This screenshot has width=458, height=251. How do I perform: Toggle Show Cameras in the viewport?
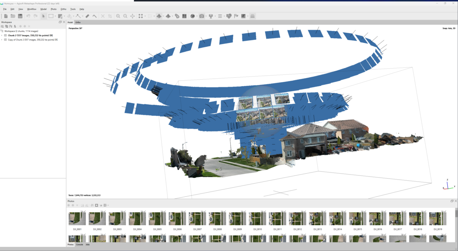click(202, 16)
